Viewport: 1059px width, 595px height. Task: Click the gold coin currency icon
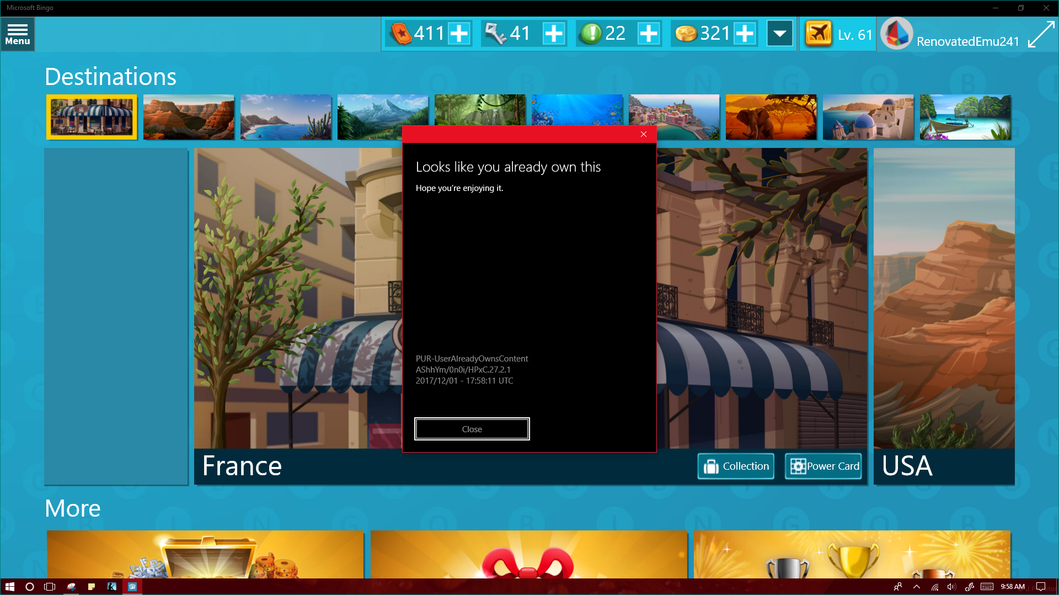[686, 34]
